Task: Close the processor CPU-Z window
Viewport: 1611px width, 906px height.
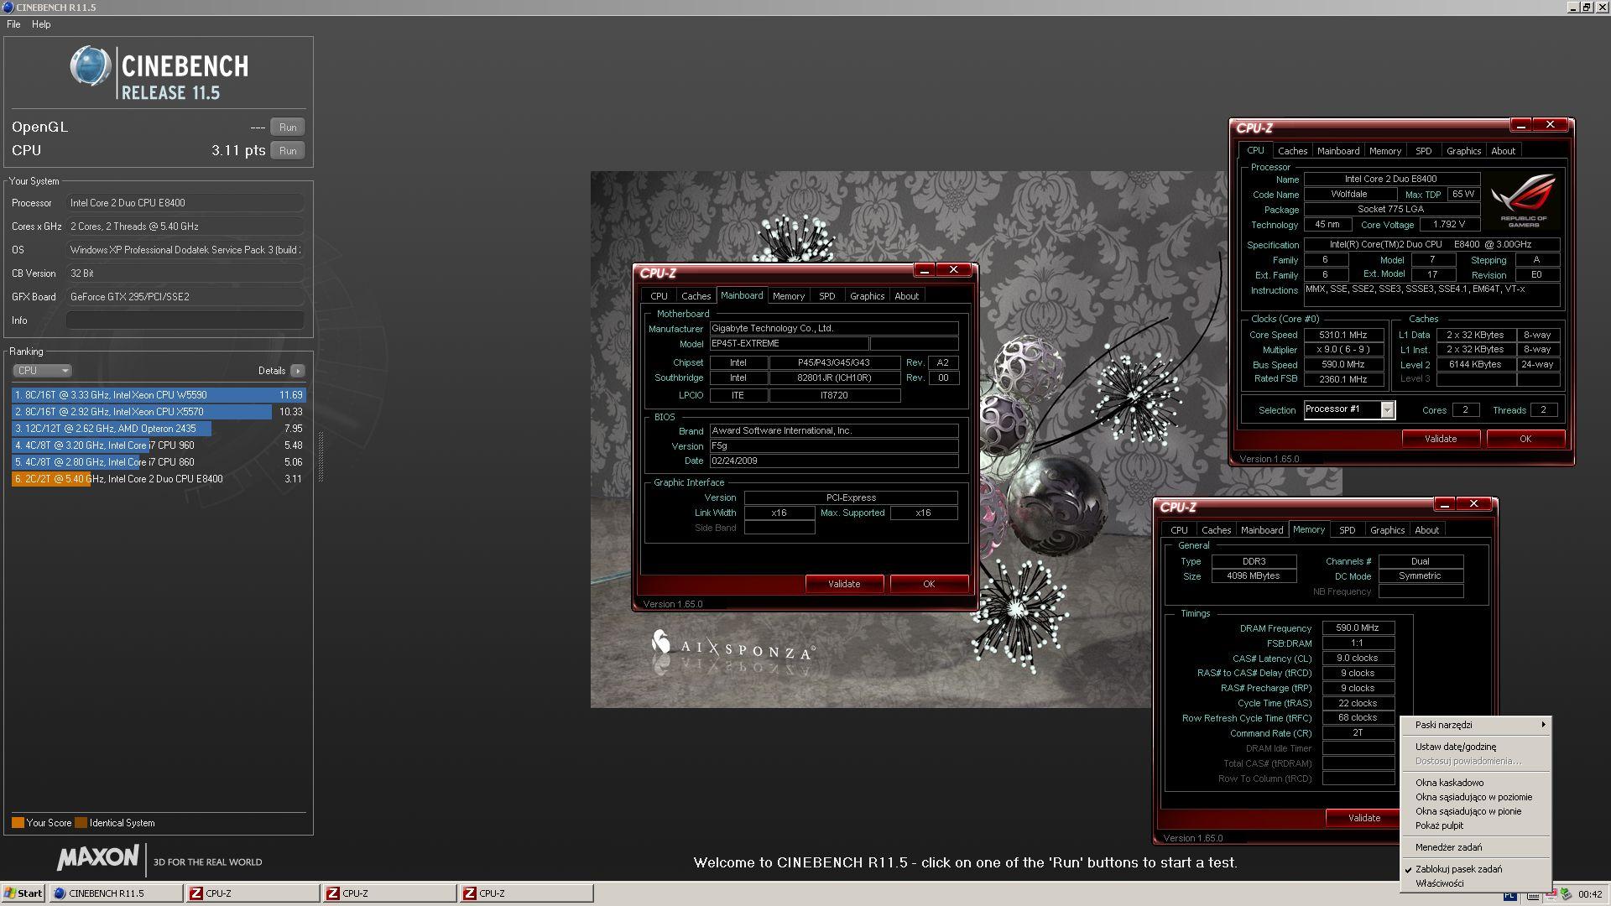Action: 1551,125
